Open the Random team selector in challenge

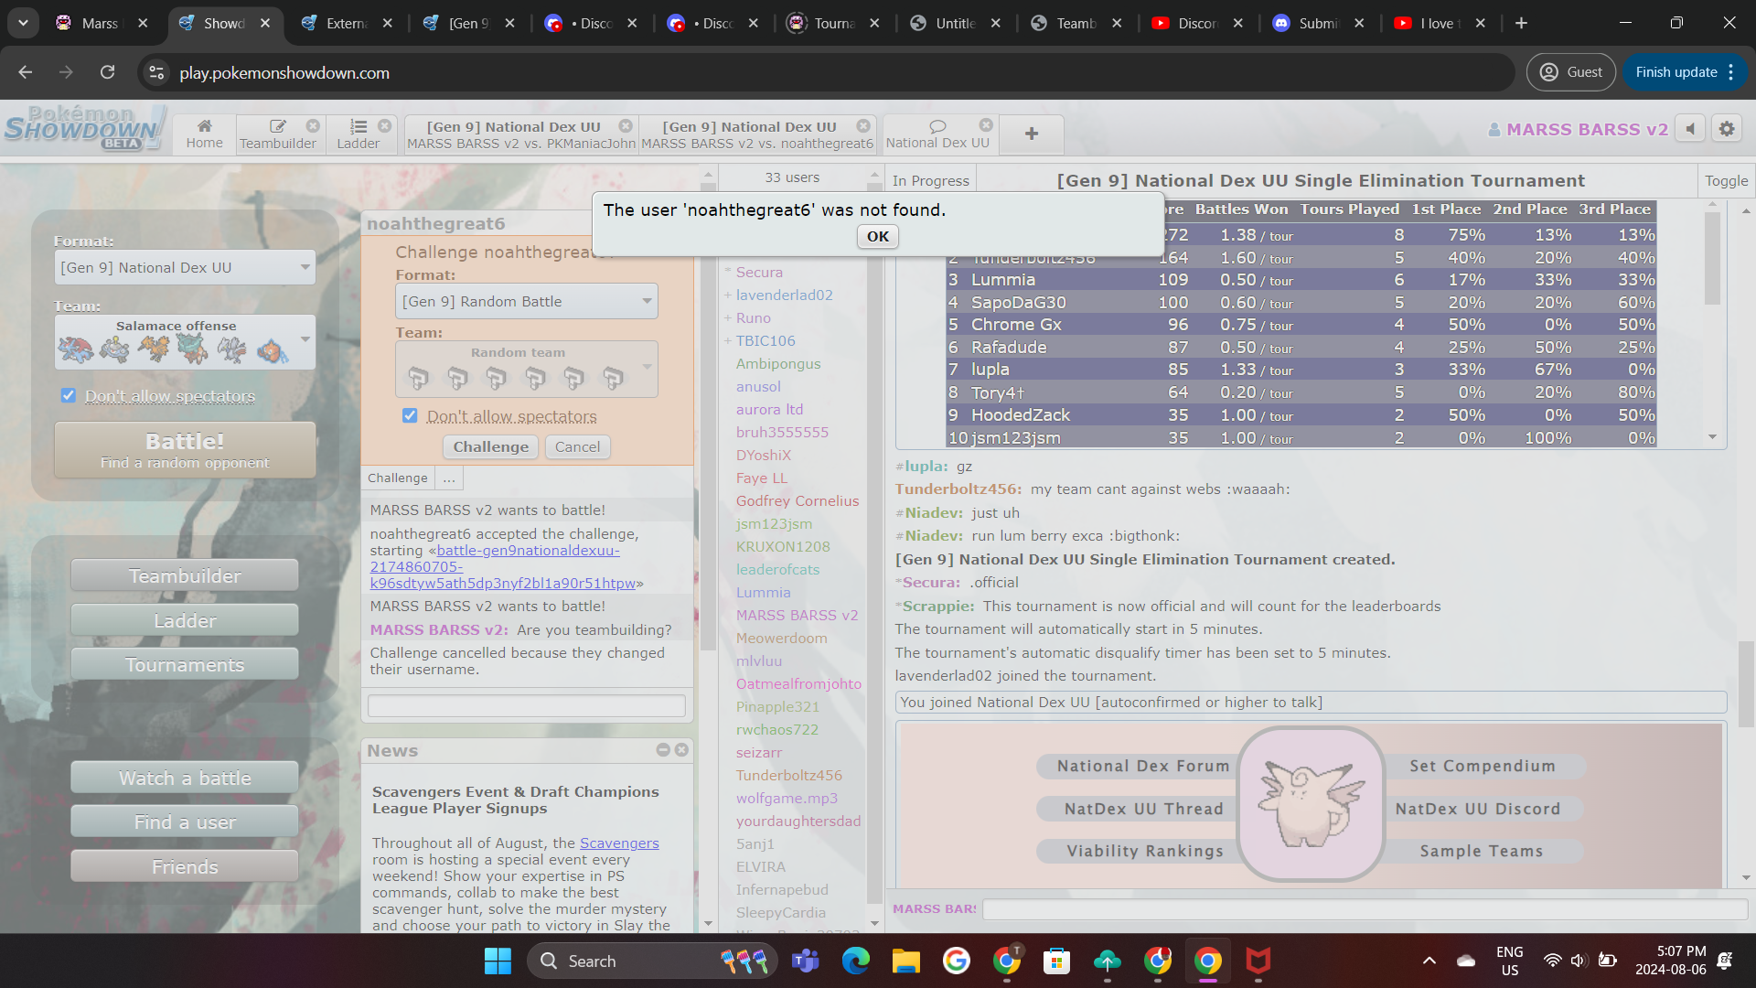click(527, 369)
